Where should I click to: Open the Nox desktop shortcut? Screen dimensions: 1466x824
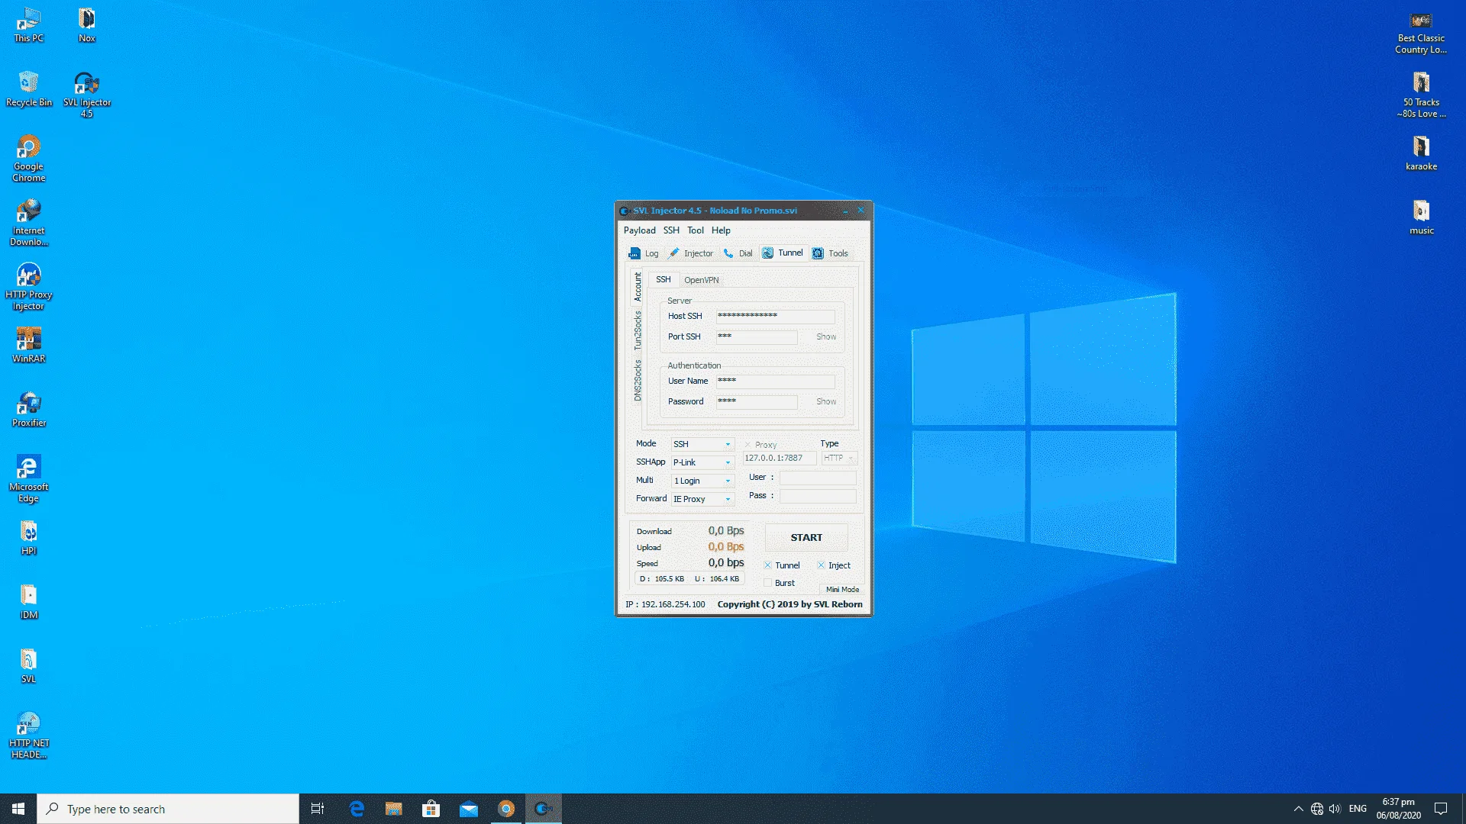point(87,24)
